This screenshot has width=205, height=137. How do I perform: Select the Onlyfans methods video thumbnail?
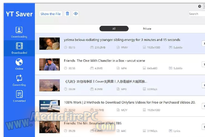(50, 106)
